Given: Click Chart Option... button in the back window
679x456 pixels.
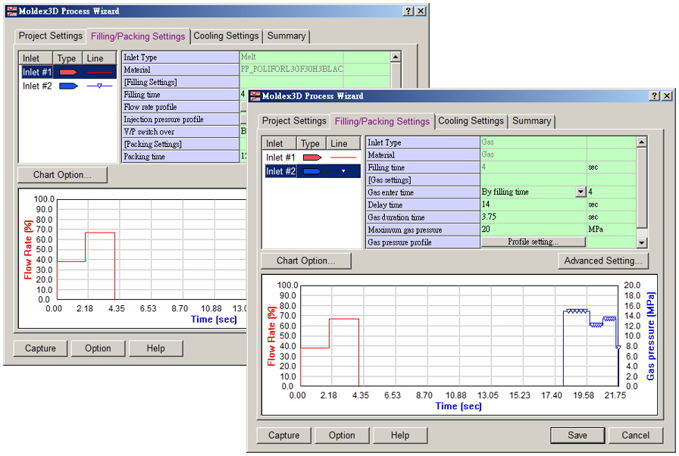Looking at the screenshot, I should point(62,175).
